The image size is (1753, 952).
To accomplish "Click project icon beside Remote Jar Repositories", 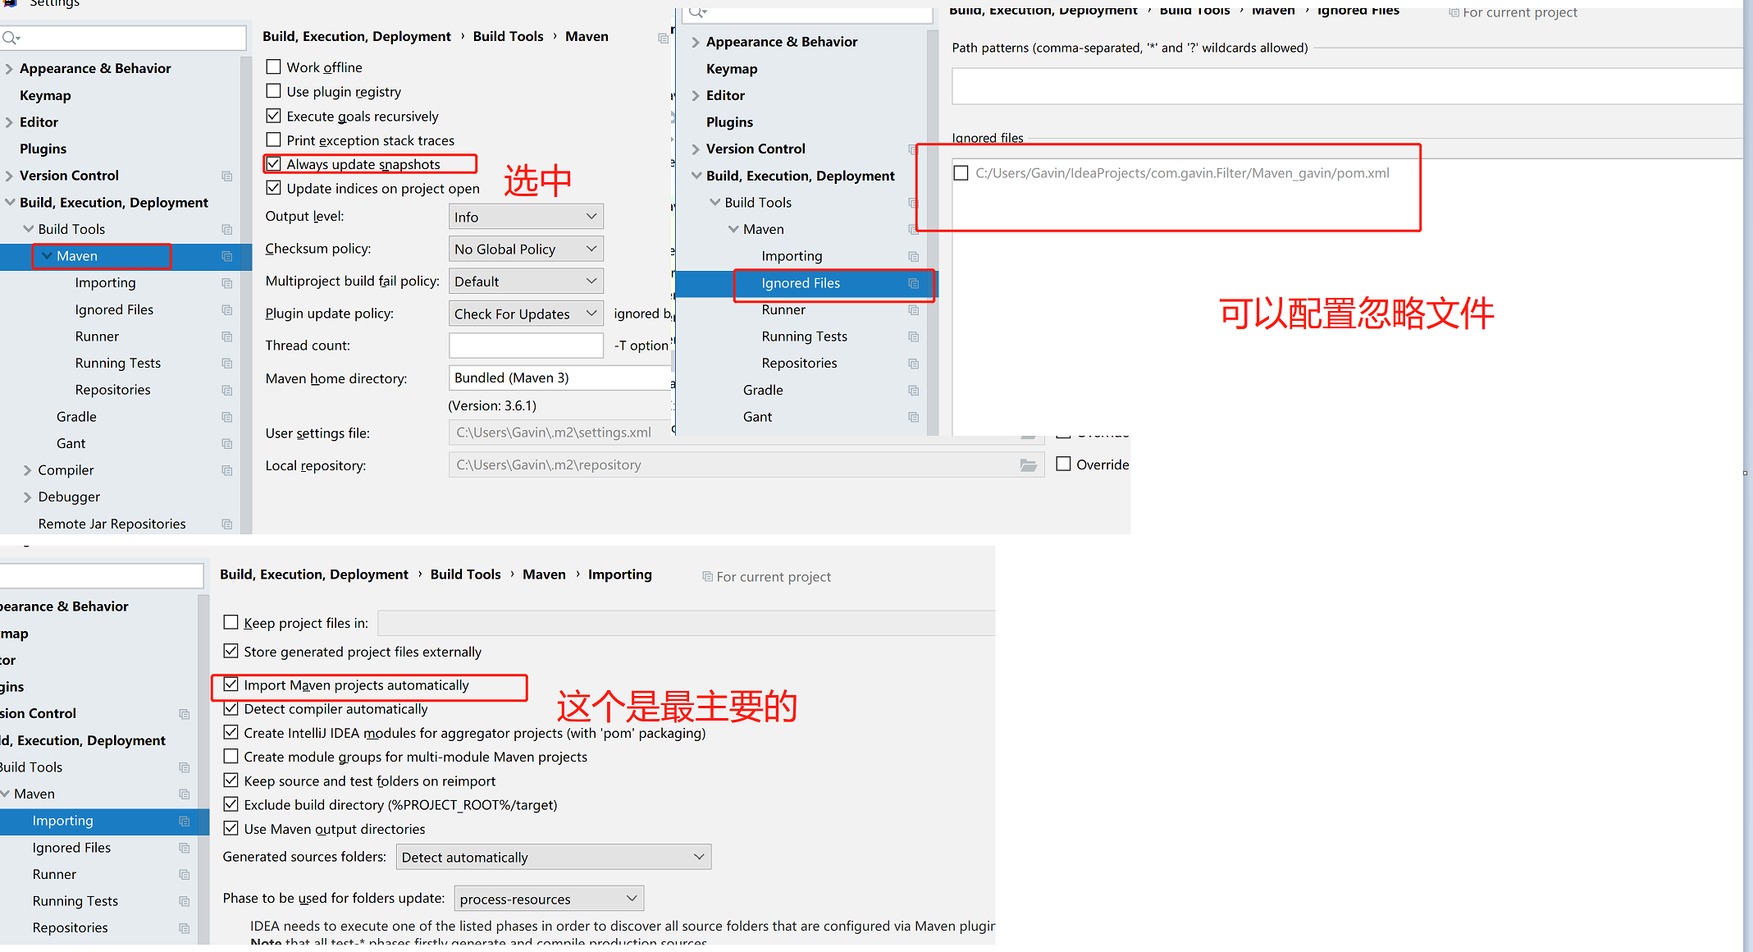I will (x=227, y=524).
